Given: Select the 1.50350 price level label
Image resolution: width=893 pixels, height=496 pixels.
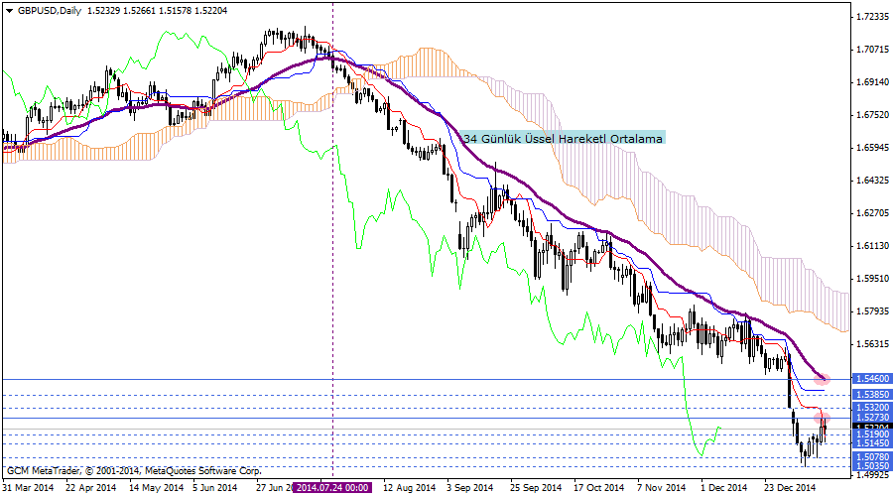Looking at the screenshot, I should [x=872, y=466].
